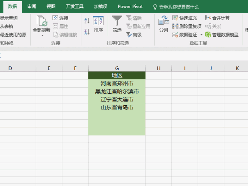Open the 排序 custom sort dialog

pyautogui.click(x=98, y=24)
